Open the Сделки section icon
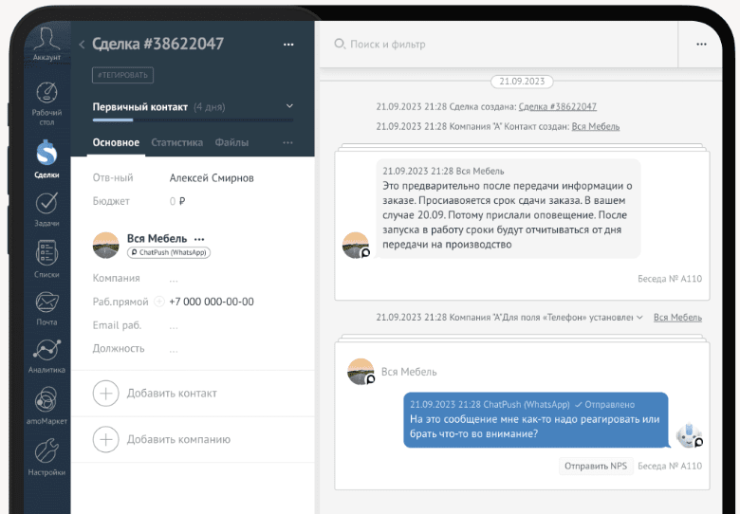This screenshot has width=740, height=514. pos(46,154)
